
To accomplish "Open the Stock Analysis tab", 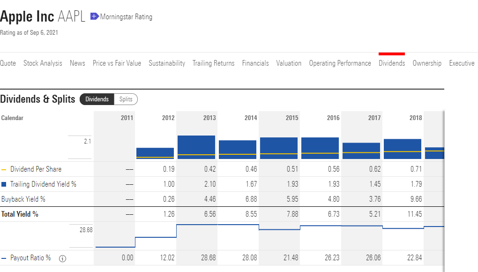I will pos(43,63).
